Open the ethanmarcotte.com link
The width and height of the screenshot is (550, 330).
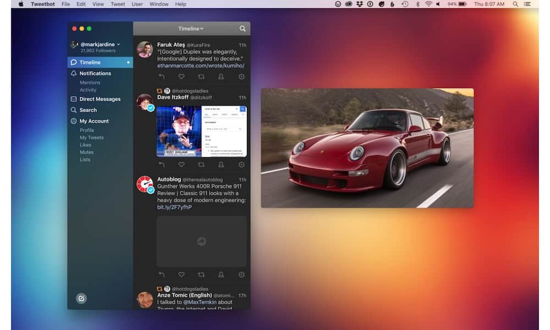pyautogui.click(x=201, y=65)
